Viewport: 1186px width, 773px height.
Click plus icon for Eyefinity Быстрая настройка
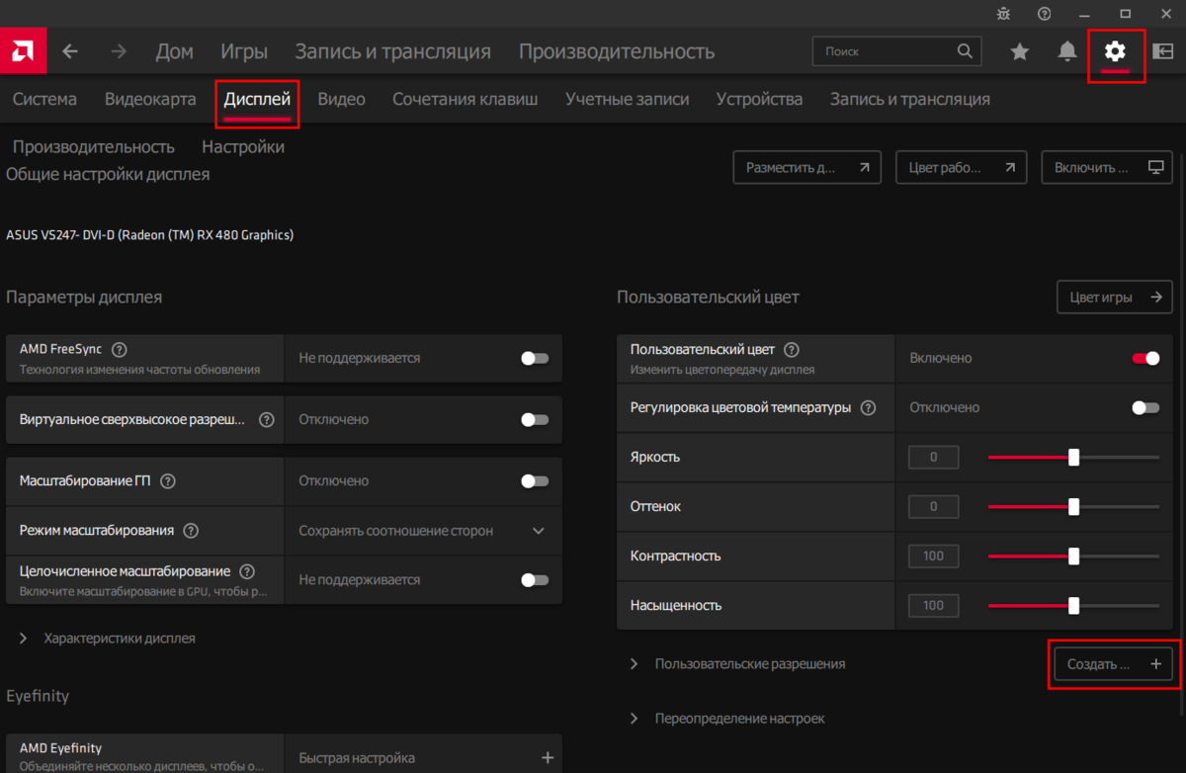(x=548, y=758)
